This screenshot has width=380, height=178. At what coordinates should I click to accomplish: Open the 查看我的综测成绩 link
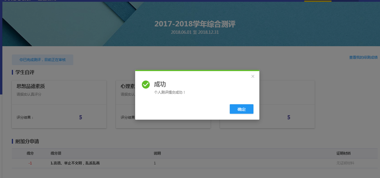click(363, 57)
